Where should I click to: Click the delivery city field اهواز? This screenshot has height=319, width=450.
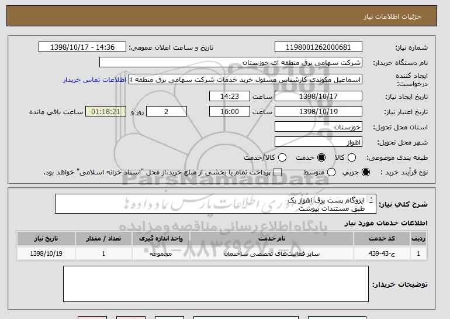coord(319,142)
